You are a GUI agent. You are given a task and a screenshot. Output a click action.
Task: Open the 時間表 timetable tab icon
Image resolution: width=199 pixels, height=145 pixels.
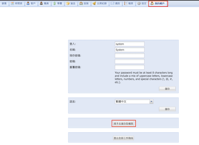coord(17,4)
